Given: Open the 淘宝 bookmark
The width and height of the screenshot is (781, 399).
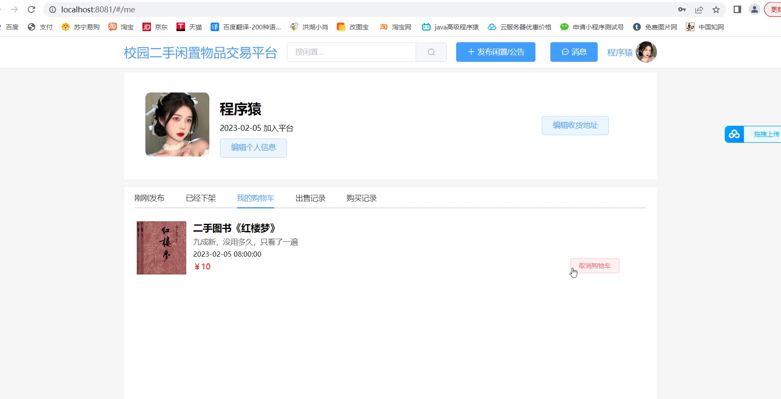Looking at the screenshot, I should 121,27.
